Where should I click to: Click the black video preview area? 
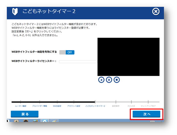tap(129, 57)
